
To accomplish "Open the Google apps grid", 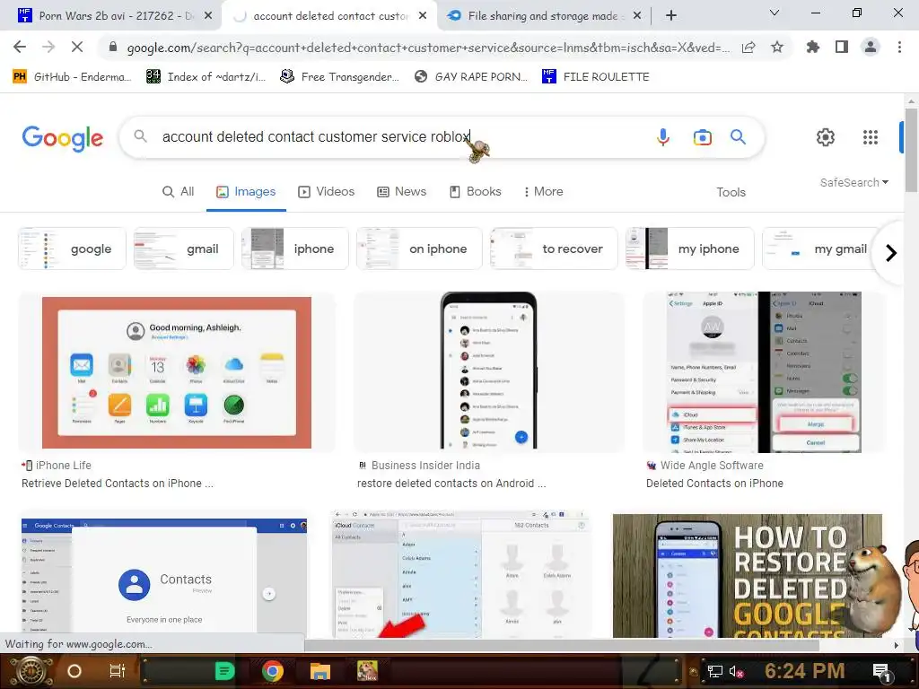I will coord(871,137).
